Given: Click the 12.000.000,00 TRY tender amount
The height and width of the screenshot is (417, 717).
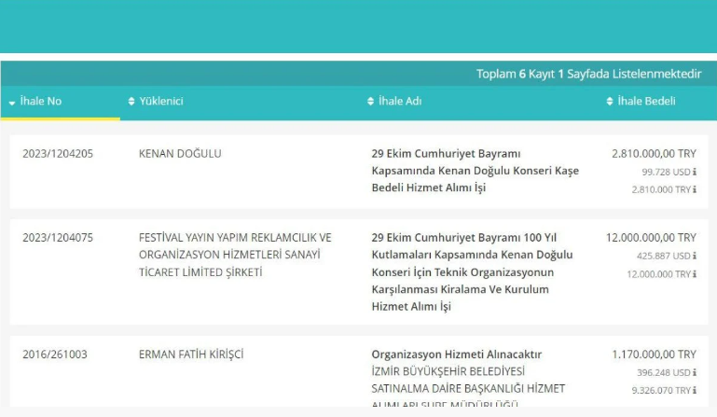Looking at the screenshot, I should pos(651,238).
